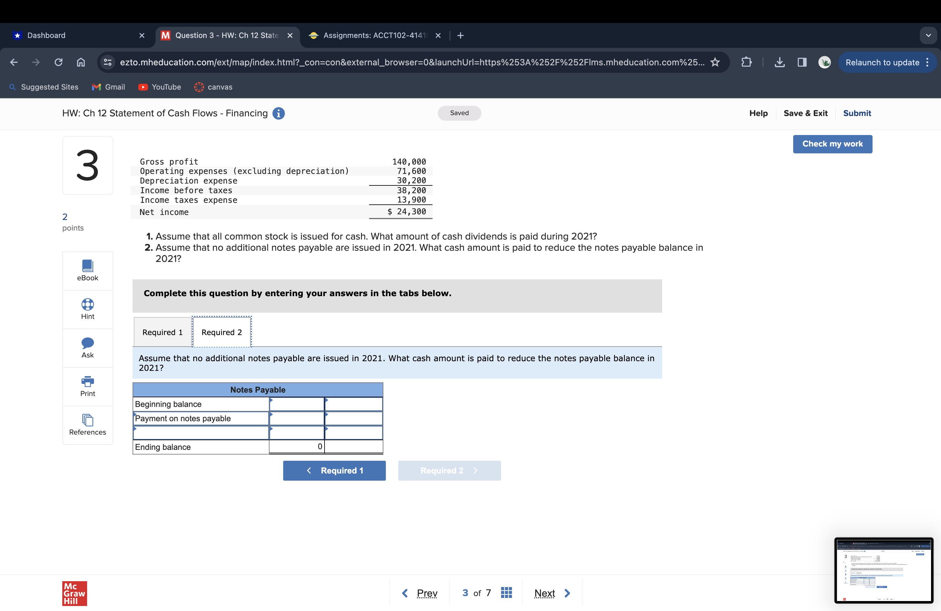The height and width of the screenshot is (611, 941).
Task: Open the Ask chat bubble icon
Action: point(87,343)
